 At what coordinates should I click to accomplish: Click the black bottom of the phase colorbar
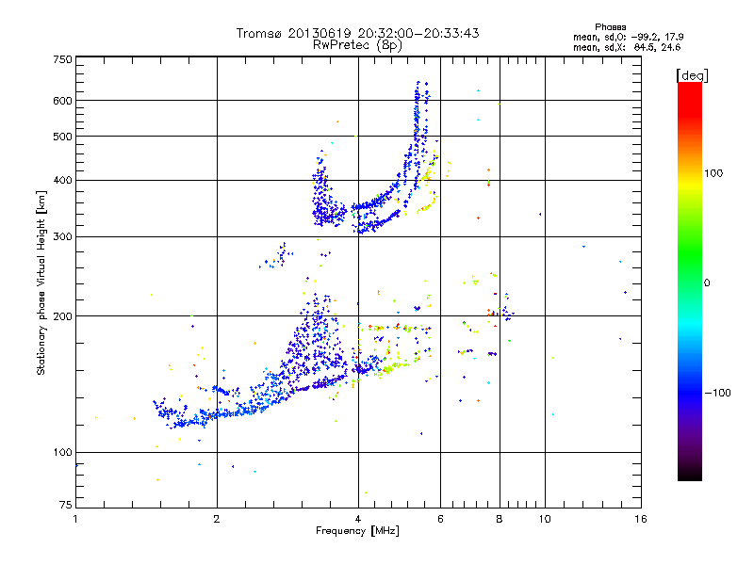pyautogui.click(x=690, y=476)
